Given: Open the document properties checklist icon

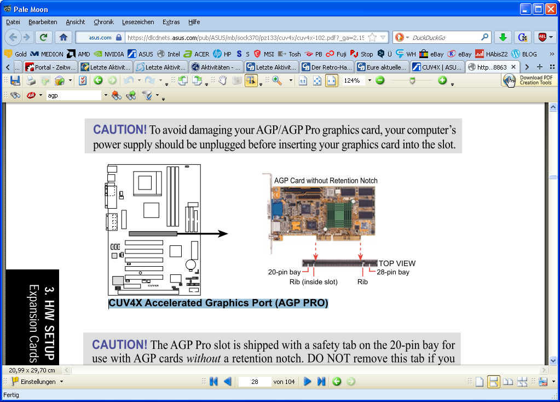Looking at the screenshot, I should click(83, 81).
